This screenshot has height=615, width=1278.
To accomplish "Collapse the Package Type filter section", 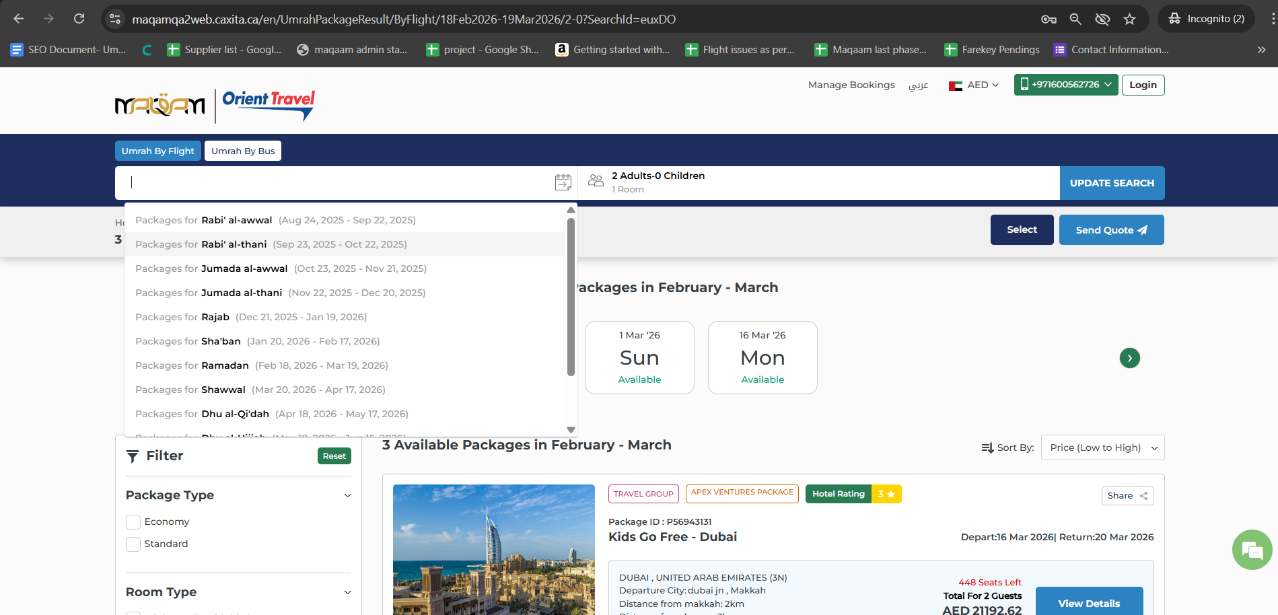I will [x=347, y=496].
